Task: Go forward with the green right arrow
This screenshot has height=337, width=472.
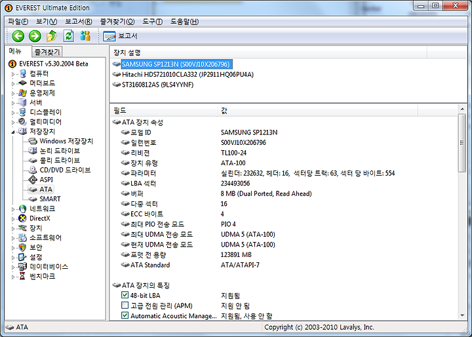Action: (x=35, y=36)
